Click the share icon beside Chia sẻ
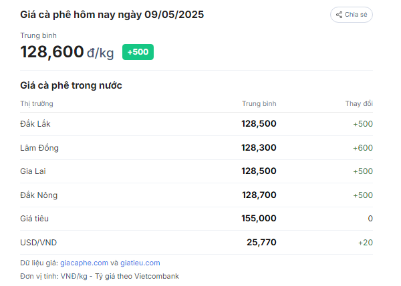 pos(339,15)
